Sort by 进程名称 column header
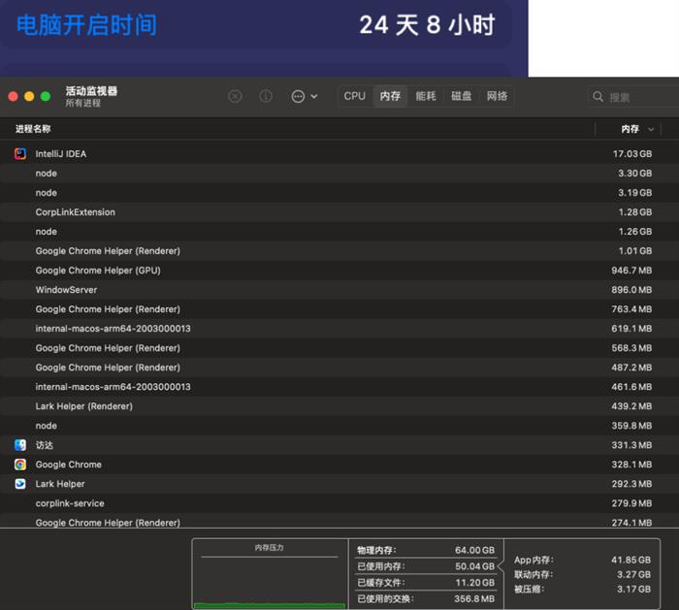The width and height of the screenshot is (679, 610). pos(33,129)
